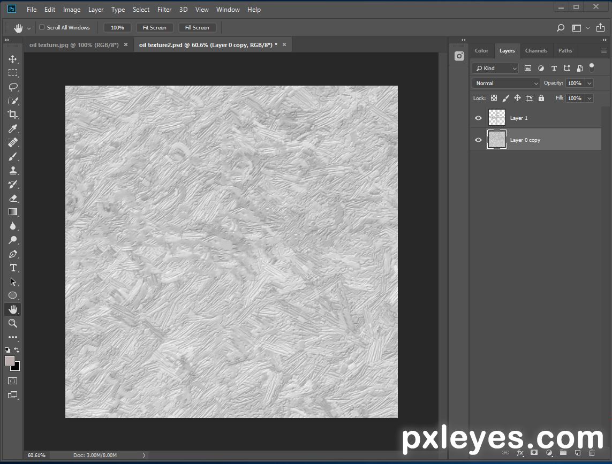Select the Gradient tool

(x=13, y=212)
